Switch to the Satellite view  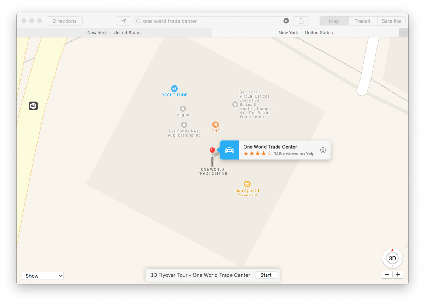point(391,21)
